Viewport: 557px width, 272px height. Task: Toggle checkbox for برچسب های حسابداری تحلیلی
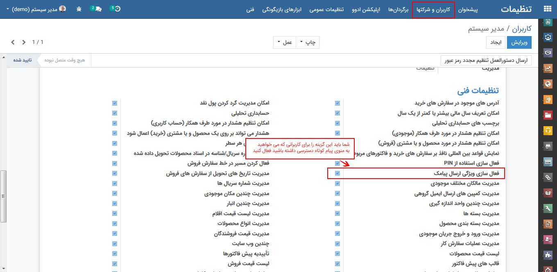coord(337,123)
